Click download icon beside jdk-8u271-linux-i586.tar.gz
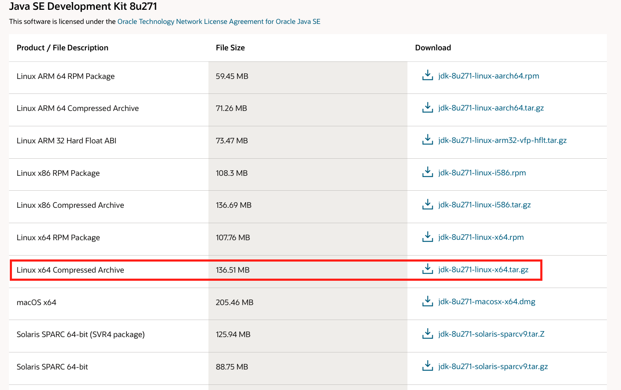Viewport: 621px width, 390px height. click(428, 204)
